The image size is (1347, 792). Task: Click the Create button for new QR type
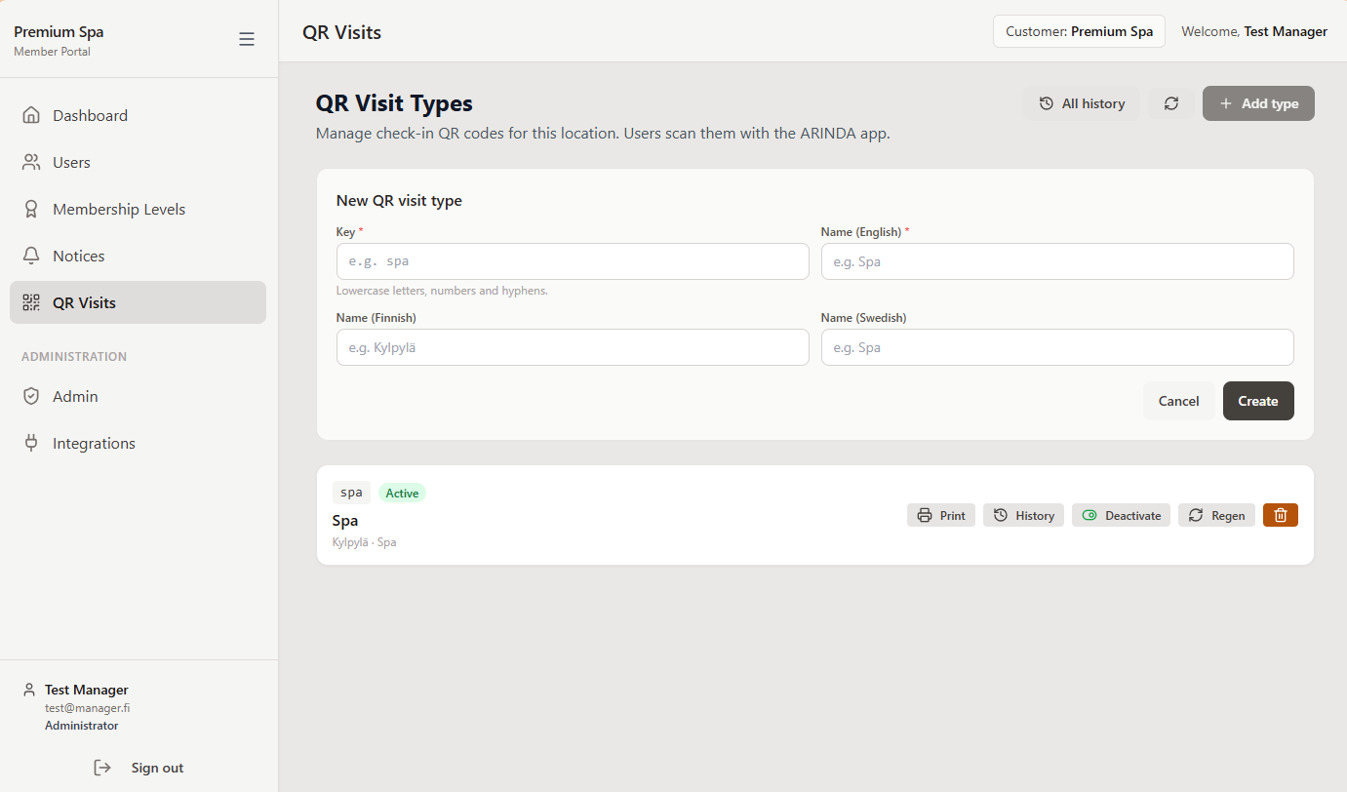point(1258,401)
